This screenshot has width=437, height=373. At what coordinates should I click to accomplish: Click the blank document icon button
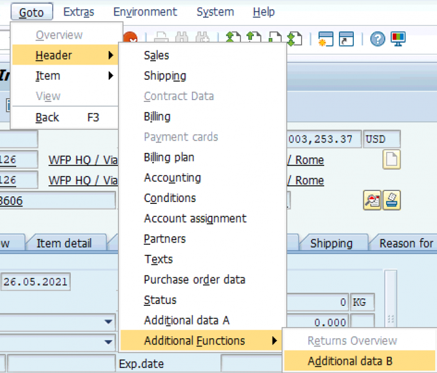[392, 159]
